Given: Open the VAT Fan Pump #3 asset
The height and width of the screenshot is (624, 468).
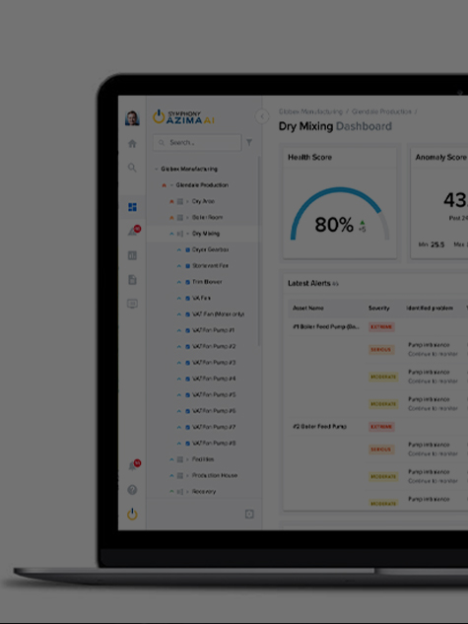Looking at the screenshot, I should (x=214, y=363).
